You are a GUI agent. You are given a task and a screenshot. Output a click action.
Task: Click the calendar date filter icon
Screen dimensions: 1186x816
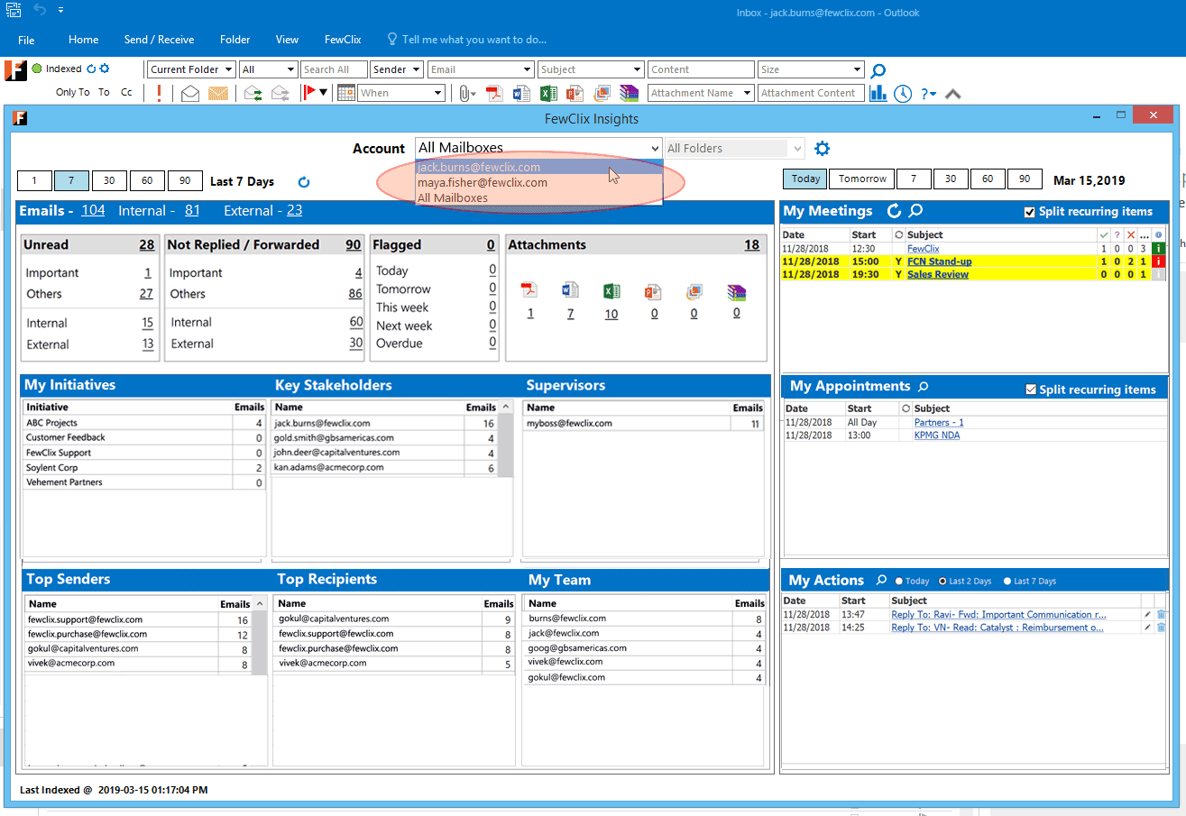pos(346,93)
